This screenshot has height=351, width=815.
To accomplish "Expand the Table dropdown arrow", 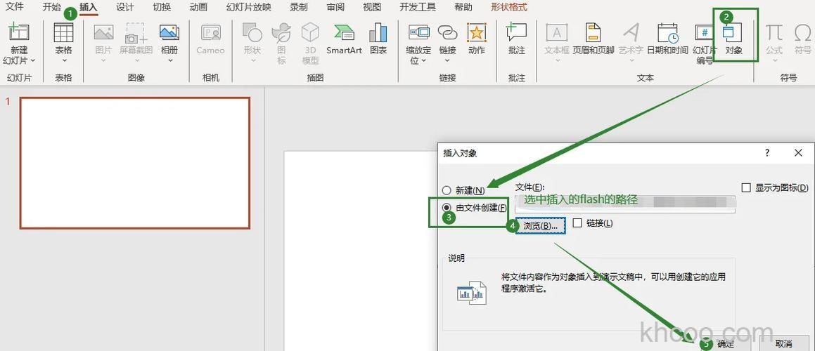I will pyautogui.click(x=63, y=61).
